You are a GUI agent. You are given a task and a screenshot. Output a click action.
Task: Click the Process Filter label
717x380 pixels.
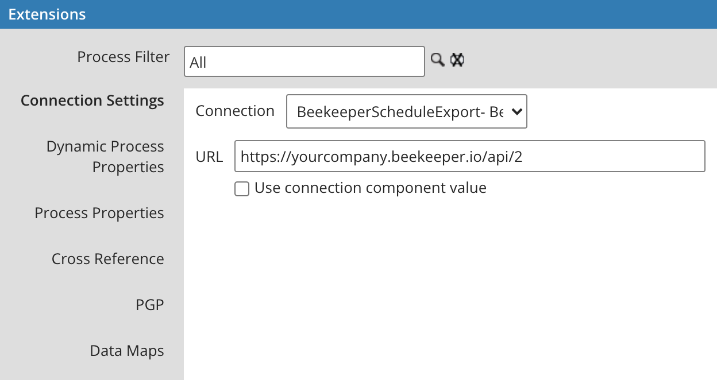(x=124, y=57)
